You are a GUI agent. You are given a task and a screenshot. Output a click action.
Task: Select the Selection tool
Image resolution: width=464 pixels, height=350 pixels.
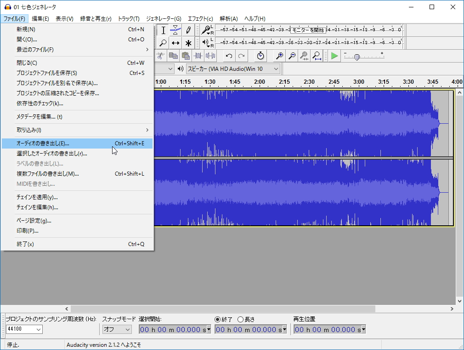[164, 30]
